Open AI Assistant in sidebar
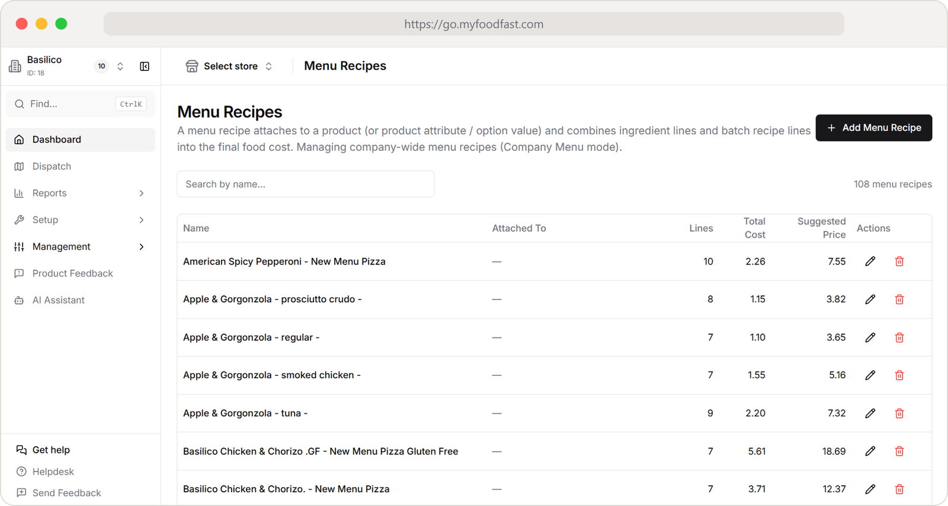 pos(81,300)
